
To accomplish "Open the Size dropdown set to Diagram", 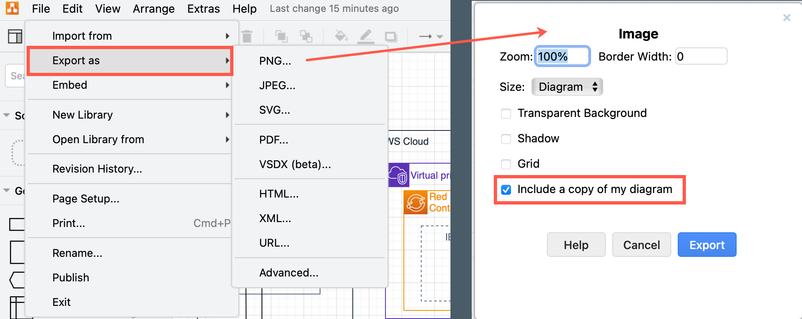I will [567, 87].
